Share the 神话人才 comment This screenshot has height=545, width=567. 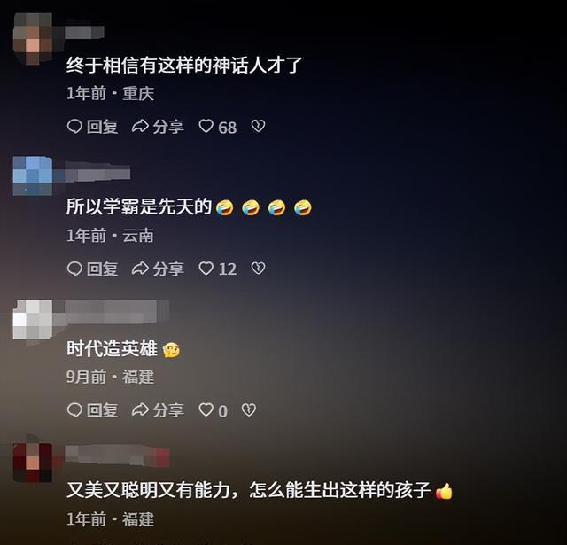coord(158,127)
